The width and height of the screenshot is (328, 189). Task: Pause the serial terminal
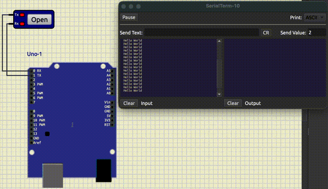(129, 17)
